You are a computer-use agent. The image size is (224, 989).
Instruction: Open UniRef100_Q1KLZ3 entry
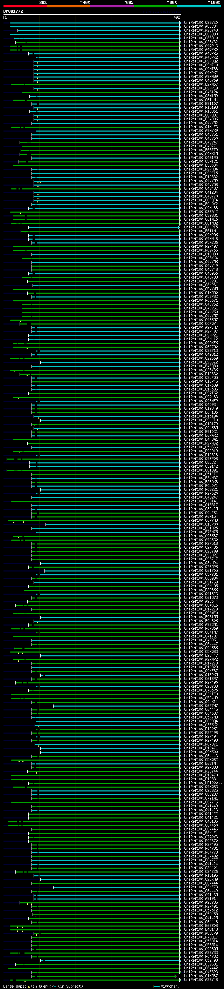click(x=201, y=127)
